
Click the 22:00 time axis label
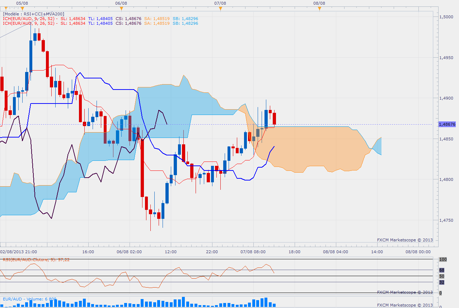pyautogui.click(x=212, y=252)
